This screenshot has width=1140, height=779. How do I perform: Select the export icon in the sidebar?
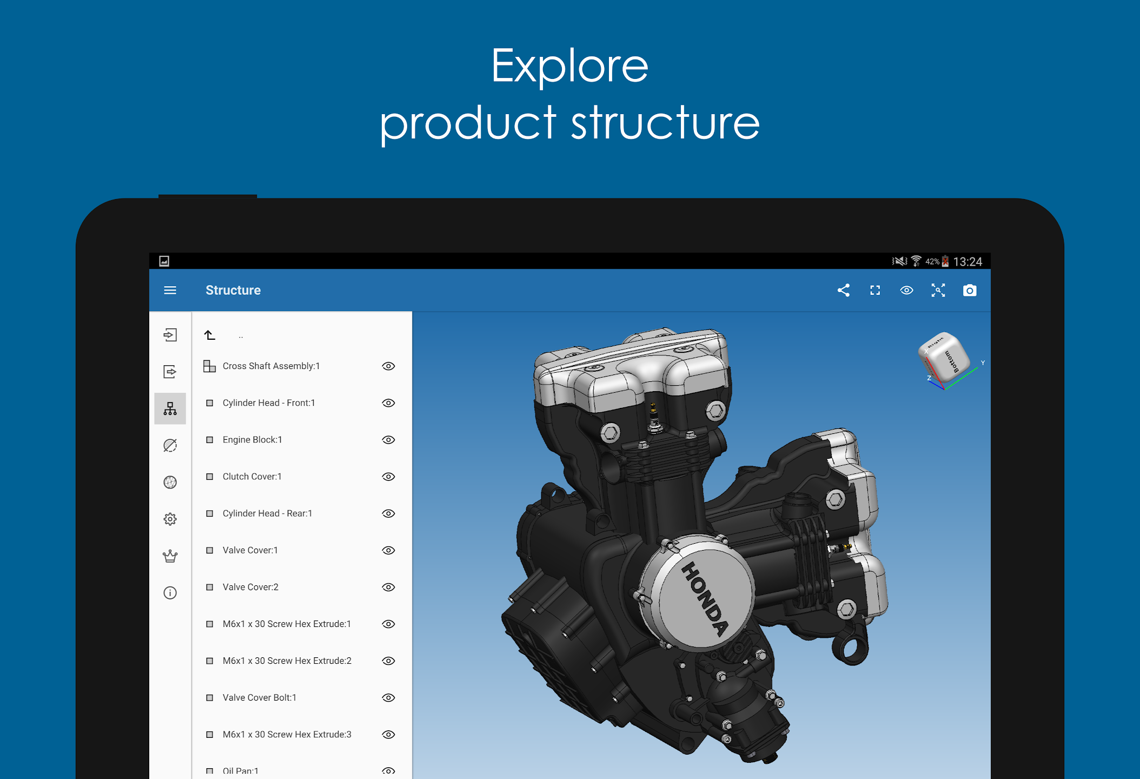[x=170, y=372]
